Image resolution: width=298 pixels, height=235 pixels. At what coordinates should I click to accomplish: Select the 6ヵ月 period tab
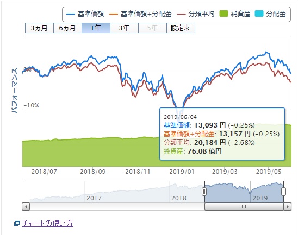point(67,28)
